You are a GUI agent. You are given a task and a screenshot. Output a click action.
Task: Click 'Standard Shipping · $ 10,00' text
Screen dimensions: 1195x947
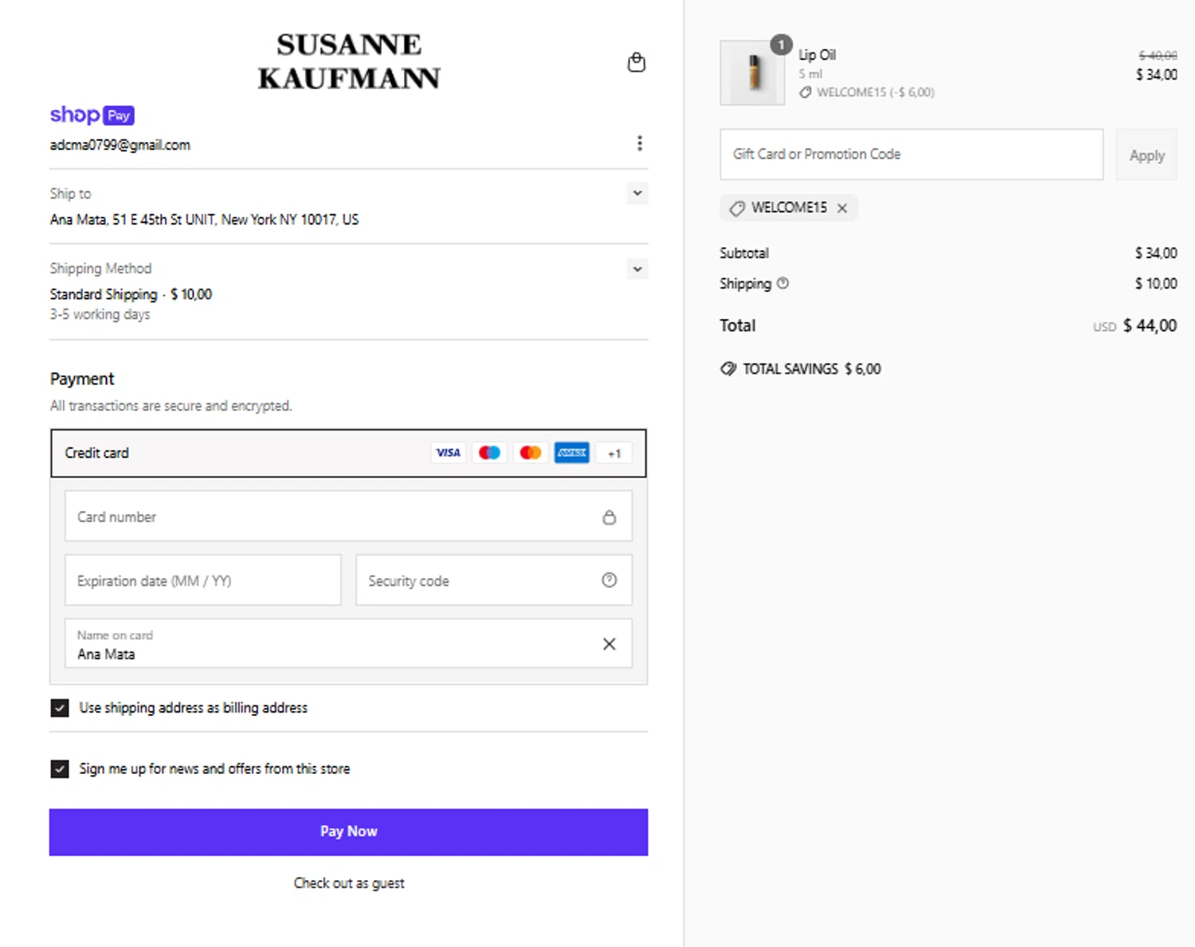tap(131, 294)
